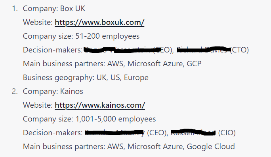Click the 'Business geography' label

click(x=59, y=77)
